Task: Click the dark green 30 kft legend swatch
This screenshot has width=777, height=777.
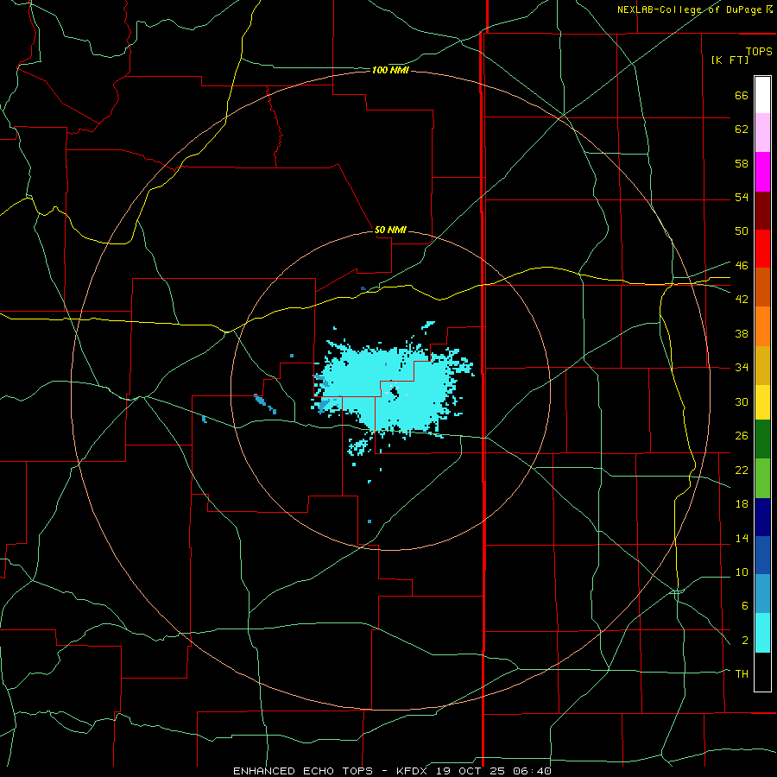Action: (762, 439)
